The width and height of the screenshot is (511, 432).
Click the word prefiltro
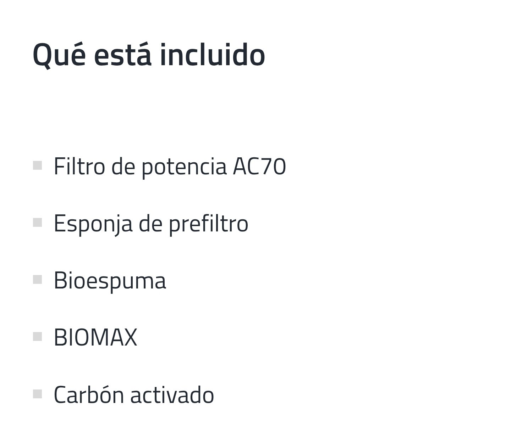click(x=208, y=224)
